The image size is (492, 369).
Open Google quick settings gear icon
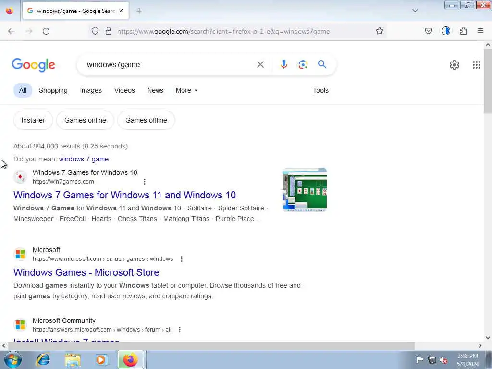(x=455, y=65)
